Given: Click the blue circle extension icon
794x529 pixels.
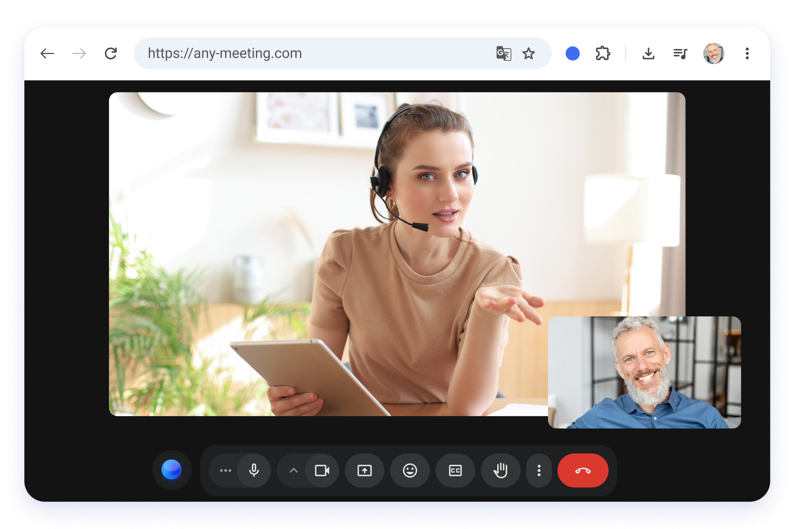Looking at the screenshot, I should 572,53.
